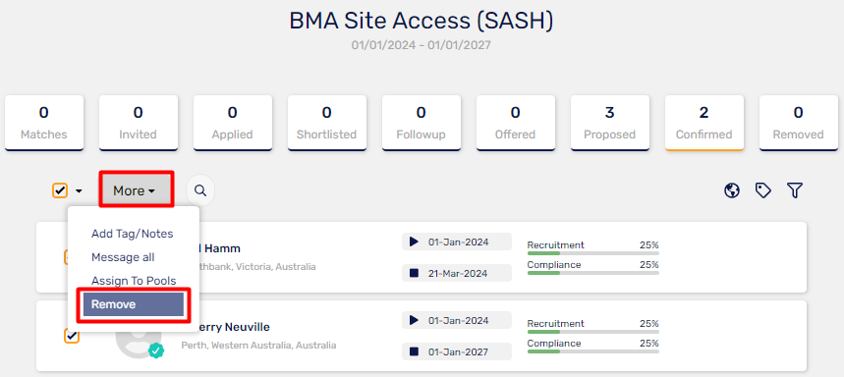The height and width of the screenshot is (377, 844).
Task: Open the Perry Neuville candidate name
Action: (226, 327)
